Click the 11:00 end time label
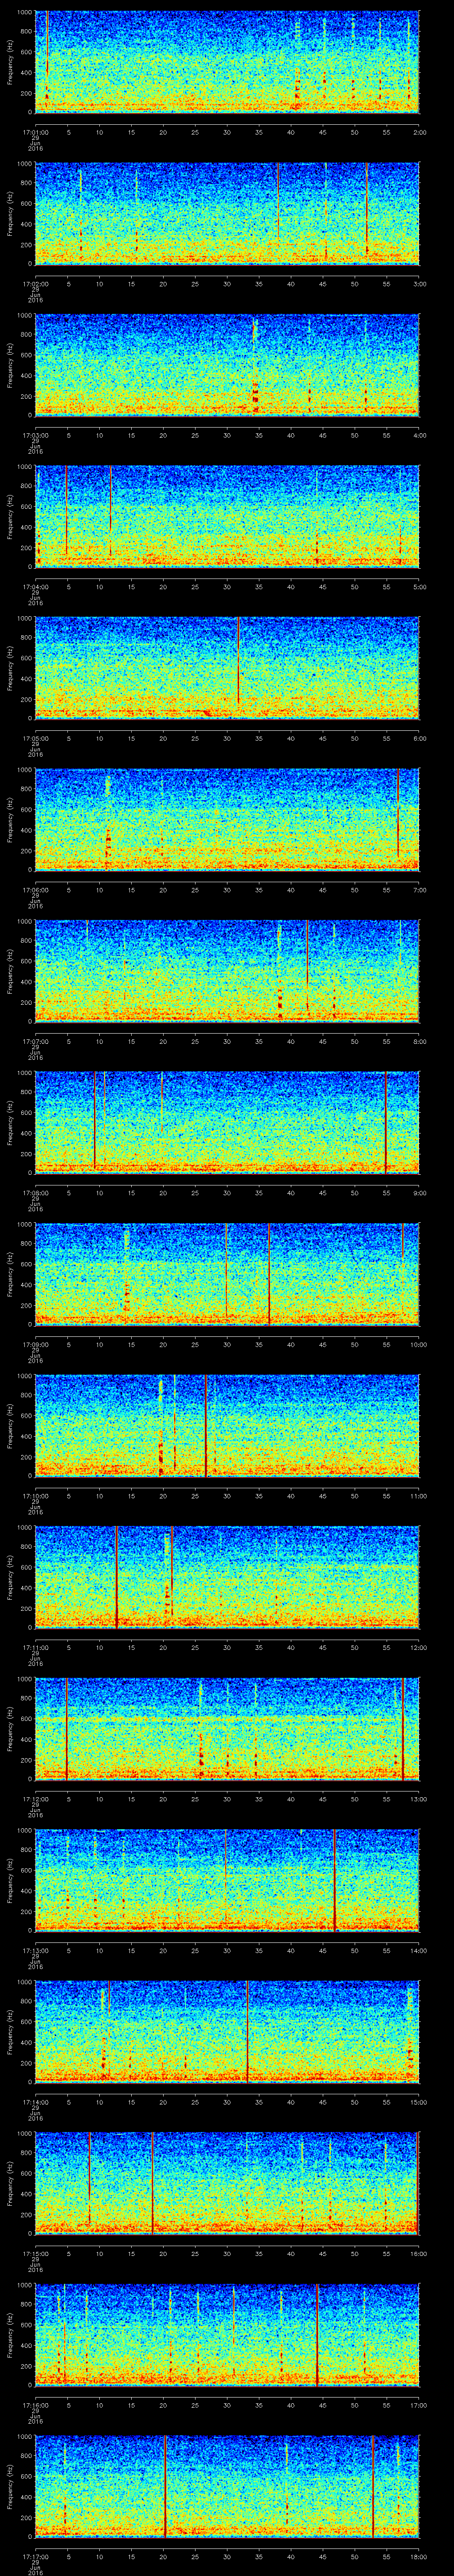454x2576 pixels. click(419, 1496)
